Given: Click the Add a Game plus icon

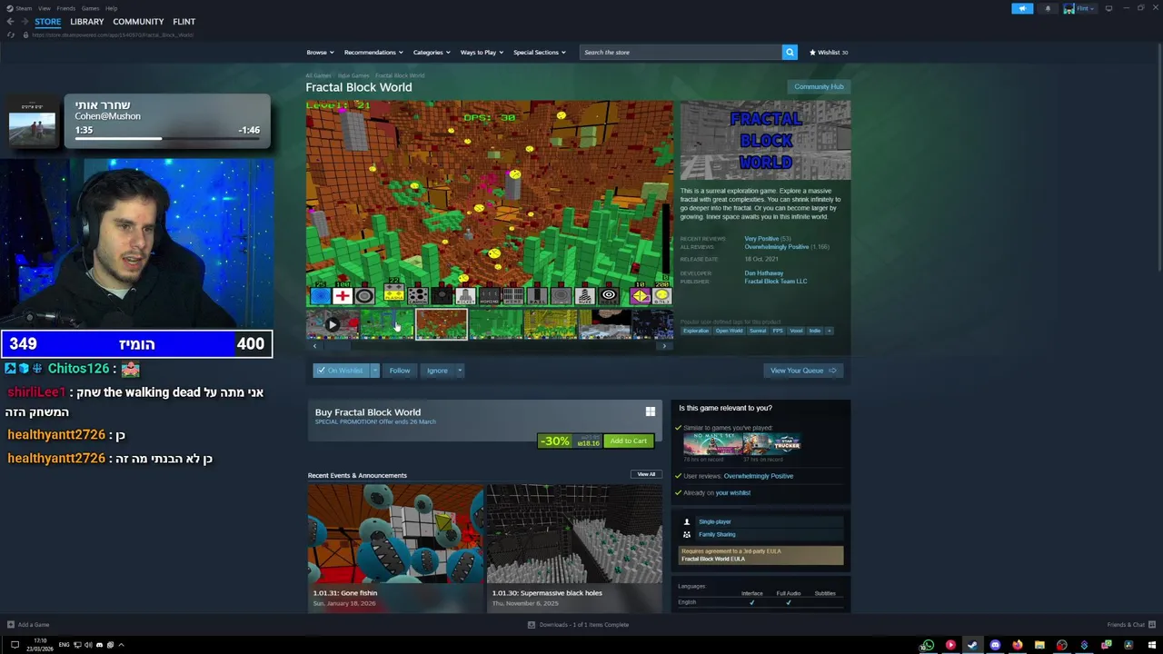Looking at the screenshot, I should pyautogui.click(x=10, y=624).
